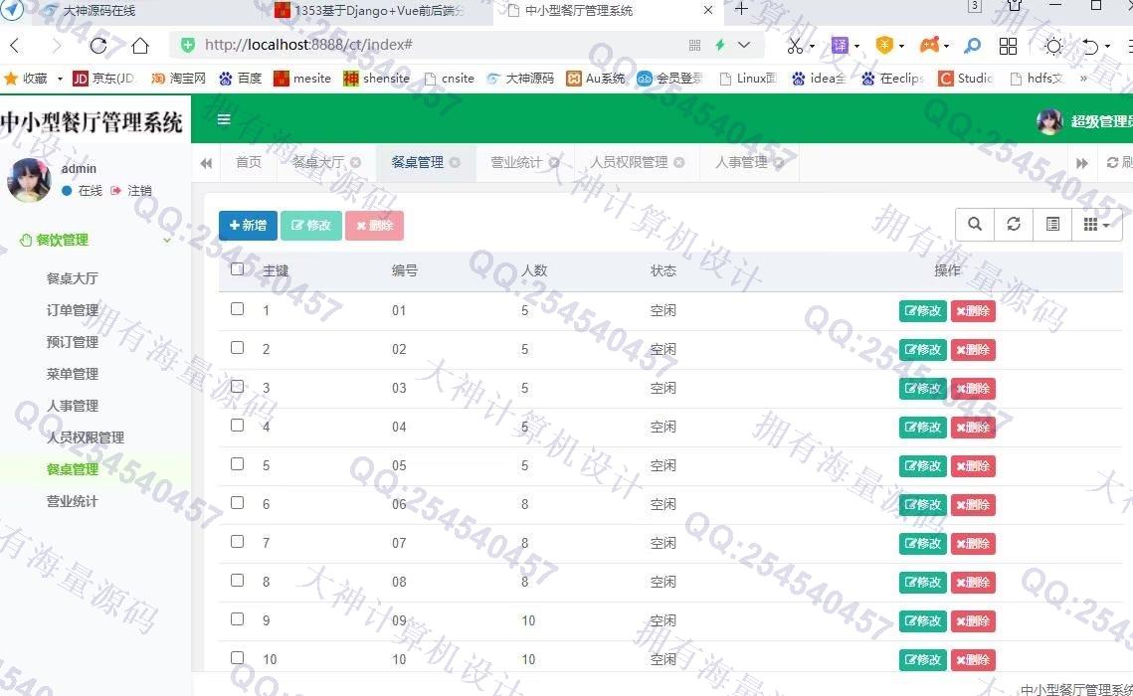Check the box for row 04
The image size is (1133, 696).
[237, 426]
